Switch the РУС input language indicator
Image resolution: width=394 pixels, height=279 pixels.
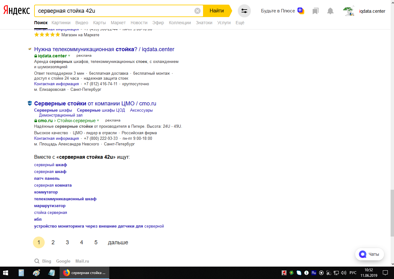point(353,273)
